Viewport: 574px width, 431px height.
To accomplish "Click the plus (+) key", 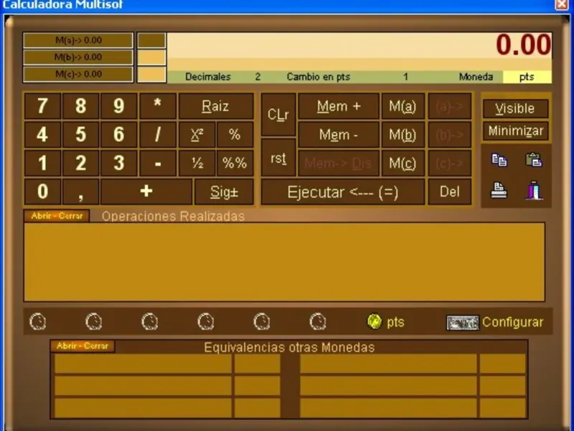I will (x=146, y=191).
